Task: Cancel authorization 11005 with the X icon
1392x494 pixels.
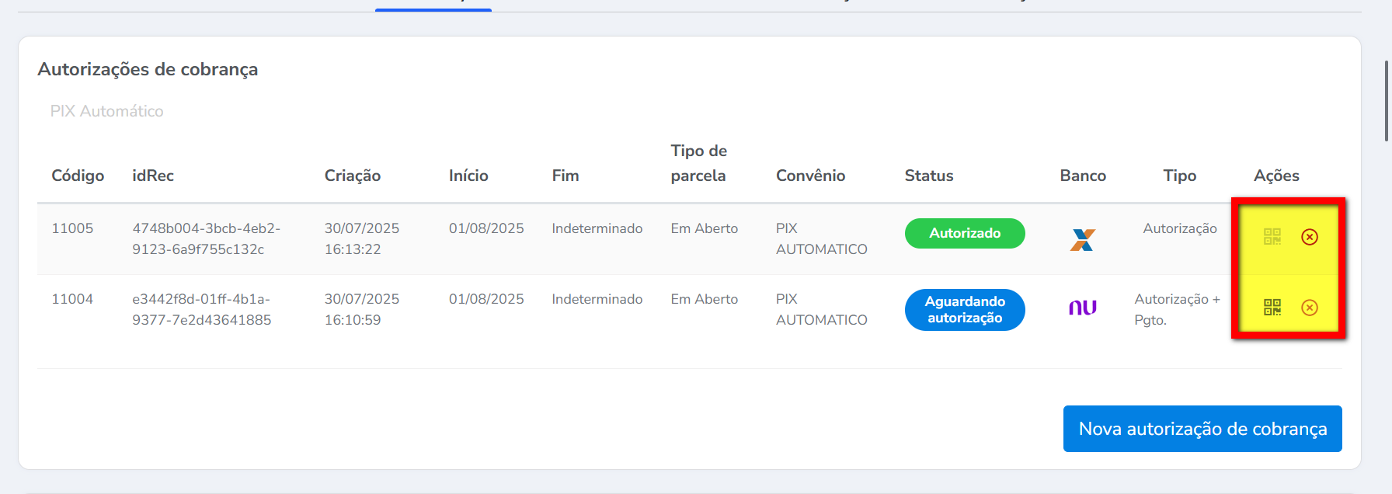Action: pos(1310,237)
